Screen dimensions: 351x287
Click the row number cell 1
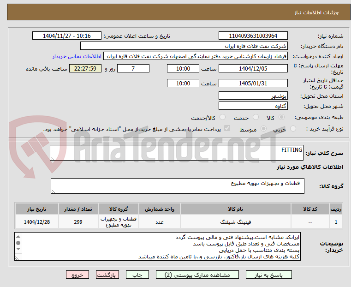coord(336,222)
